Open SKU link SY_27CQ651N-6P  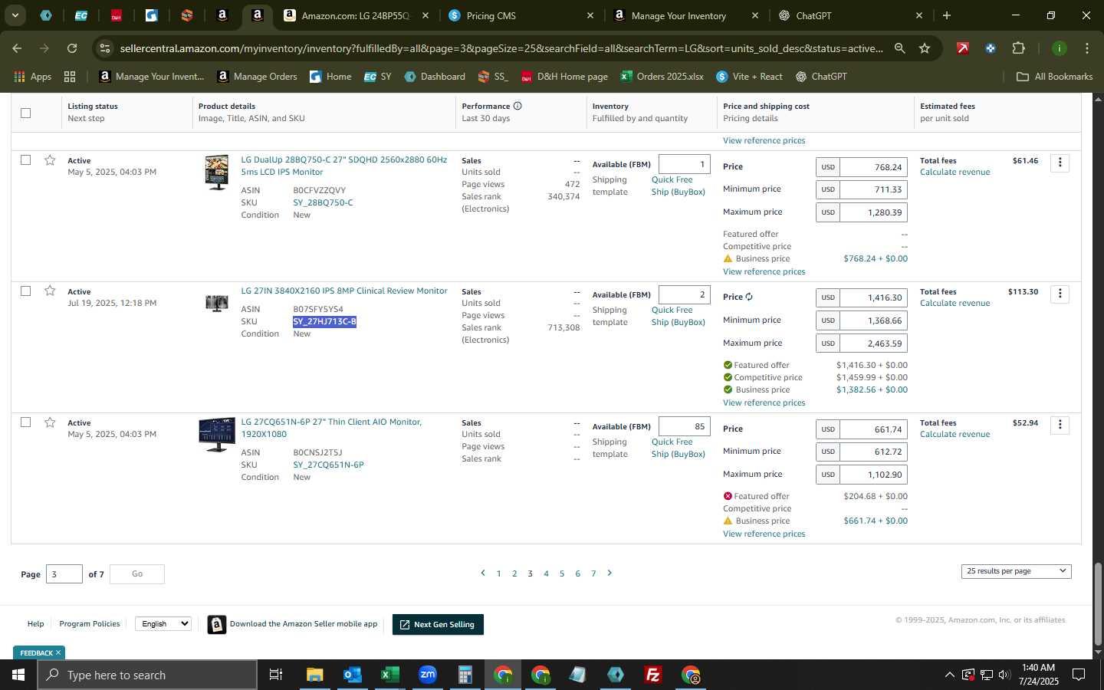[x=328, y=465]
